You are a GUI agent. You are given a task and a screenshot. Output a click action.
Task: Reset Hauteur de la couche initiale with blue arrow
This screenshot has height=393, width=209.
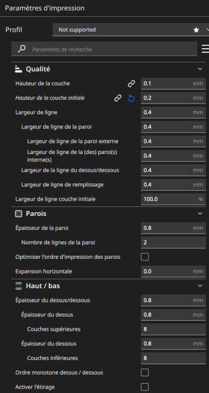pos(131,99)
